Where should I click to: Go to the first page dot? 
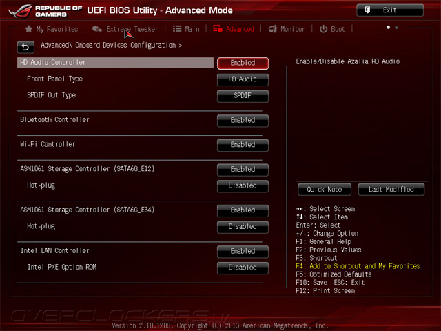point(388,28)
